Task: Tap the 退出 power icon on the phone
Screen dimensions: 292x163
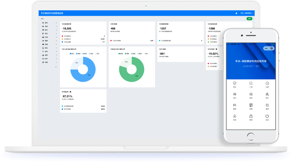Action: pyautogui.click(x=267, y=116)
